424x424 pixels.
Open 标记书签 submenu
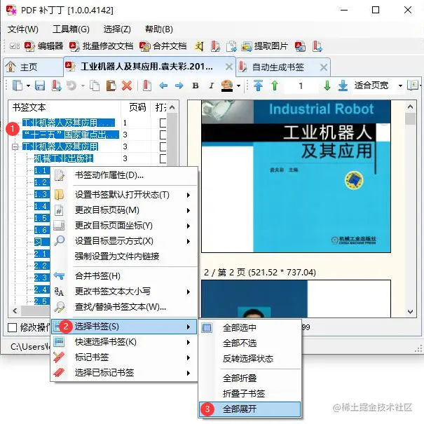pos(124,357)
